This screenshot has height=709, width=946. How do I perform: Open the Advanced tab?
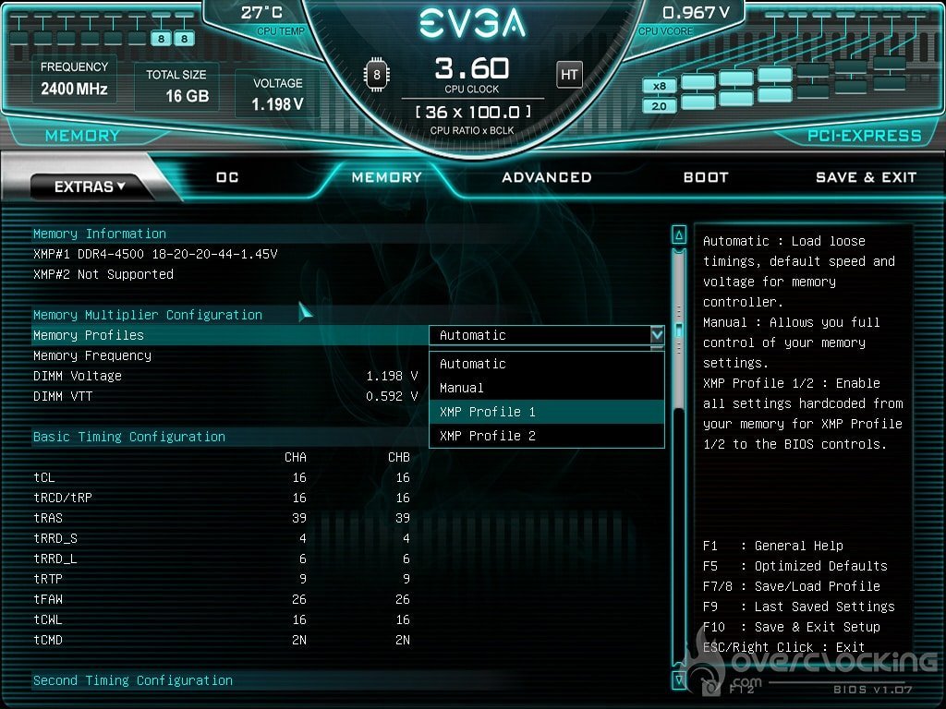click(x=547, y=177)
